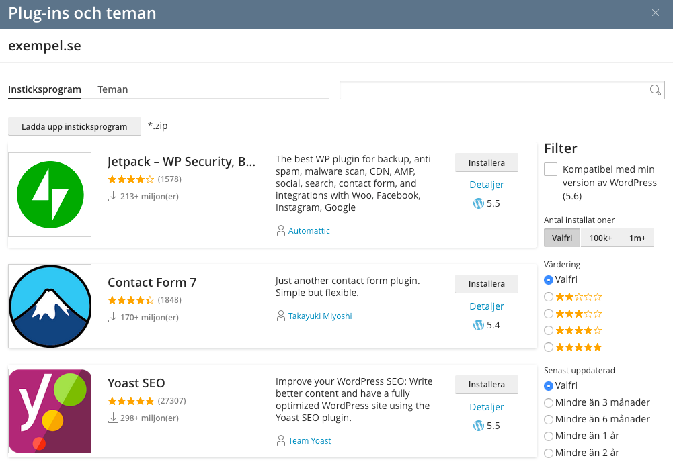Viewport: 673px width, 466px height.
Task: Click the plugin search input field
Action: 494,90
